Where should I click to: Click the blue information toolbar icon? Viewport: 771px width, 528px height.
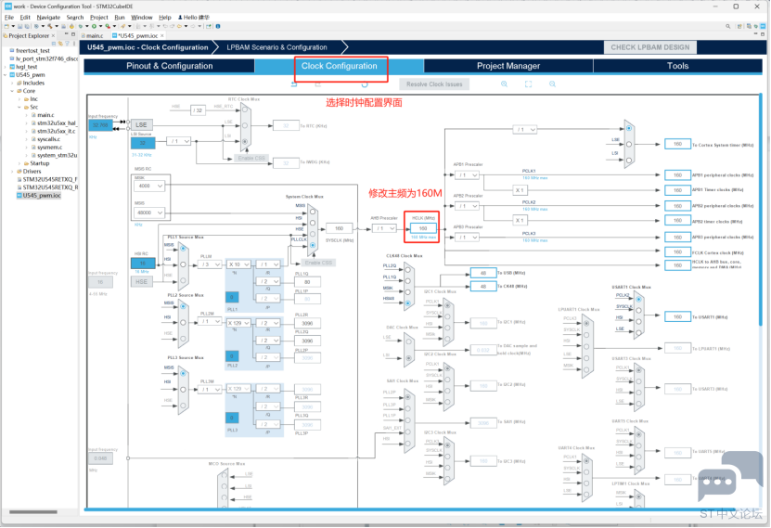click(218, 26)
